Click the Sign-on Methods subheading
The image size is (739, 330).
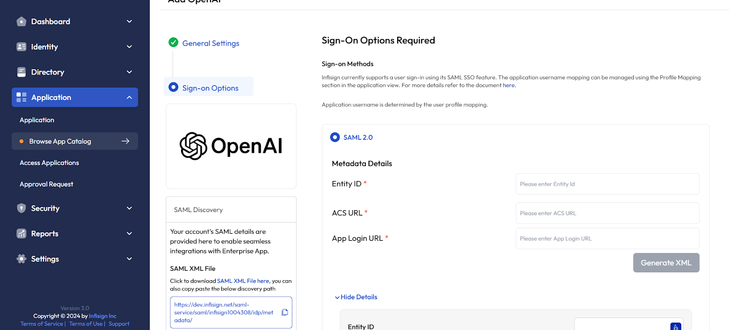(x=347, y=64)
